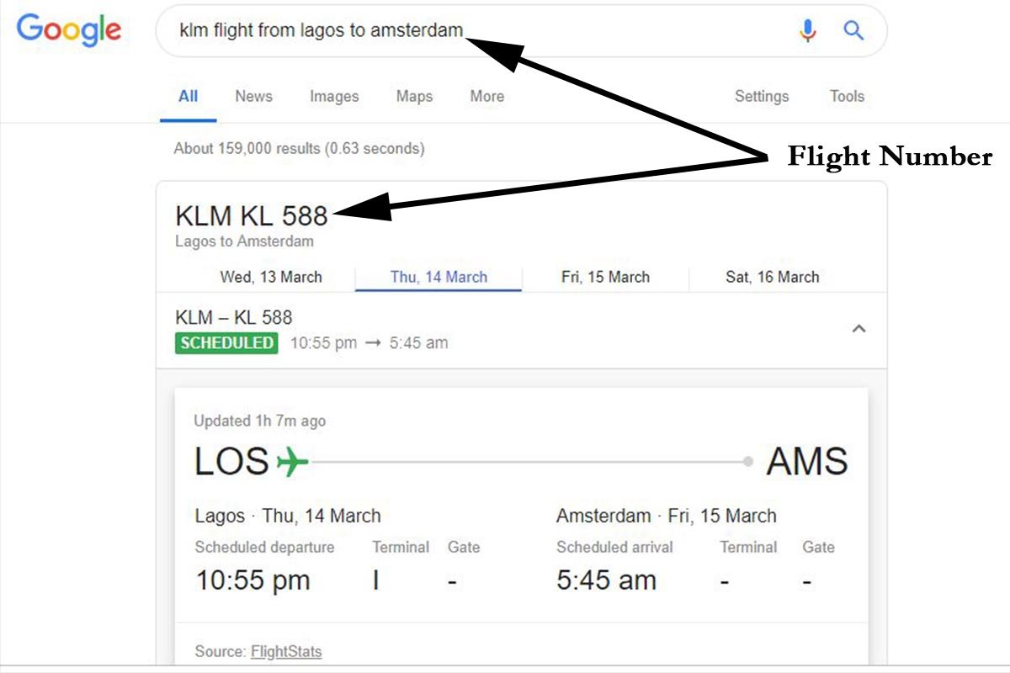Open the FlightStats source link

(286, 651)
